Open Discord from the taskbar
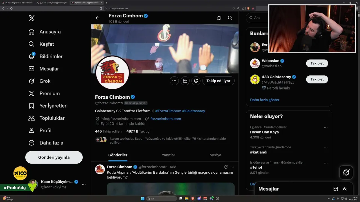360x202 pixels. point(199,199)
